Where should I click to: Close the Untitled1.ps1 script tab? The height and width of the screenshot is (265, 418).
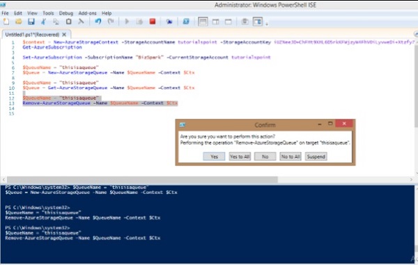64,34
